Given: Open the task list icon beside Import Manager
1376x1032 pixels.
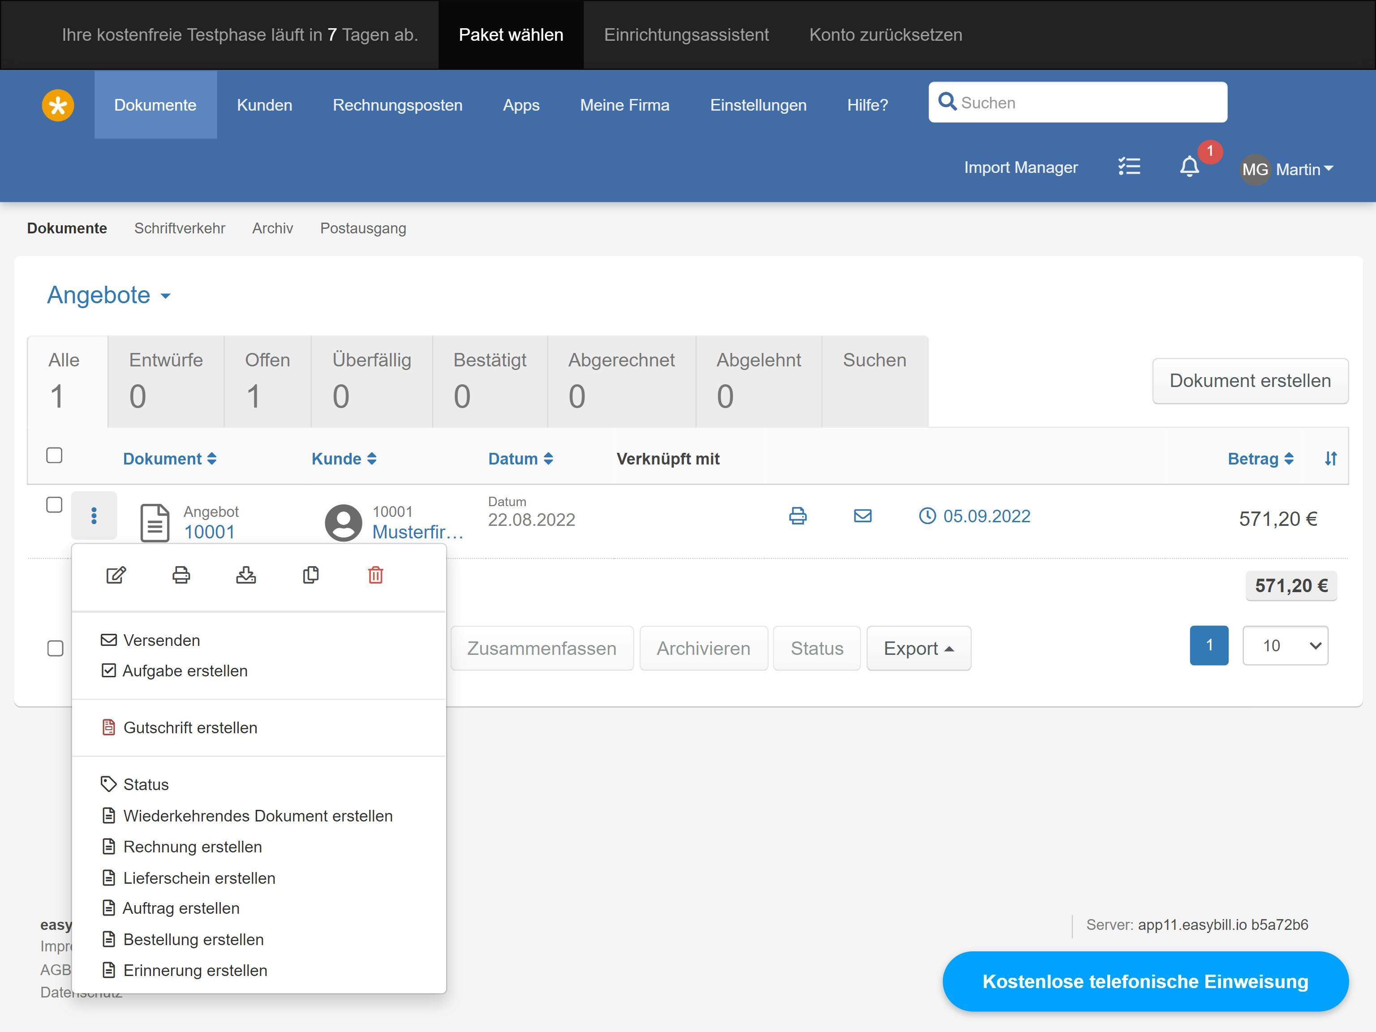Looking at the screenshot, I should (1129, 167).
